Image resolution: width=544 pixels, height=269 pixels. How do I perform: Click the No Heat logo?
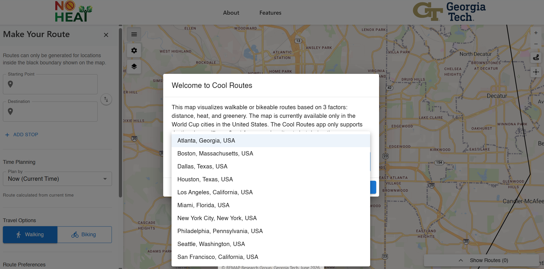[74, 11]
